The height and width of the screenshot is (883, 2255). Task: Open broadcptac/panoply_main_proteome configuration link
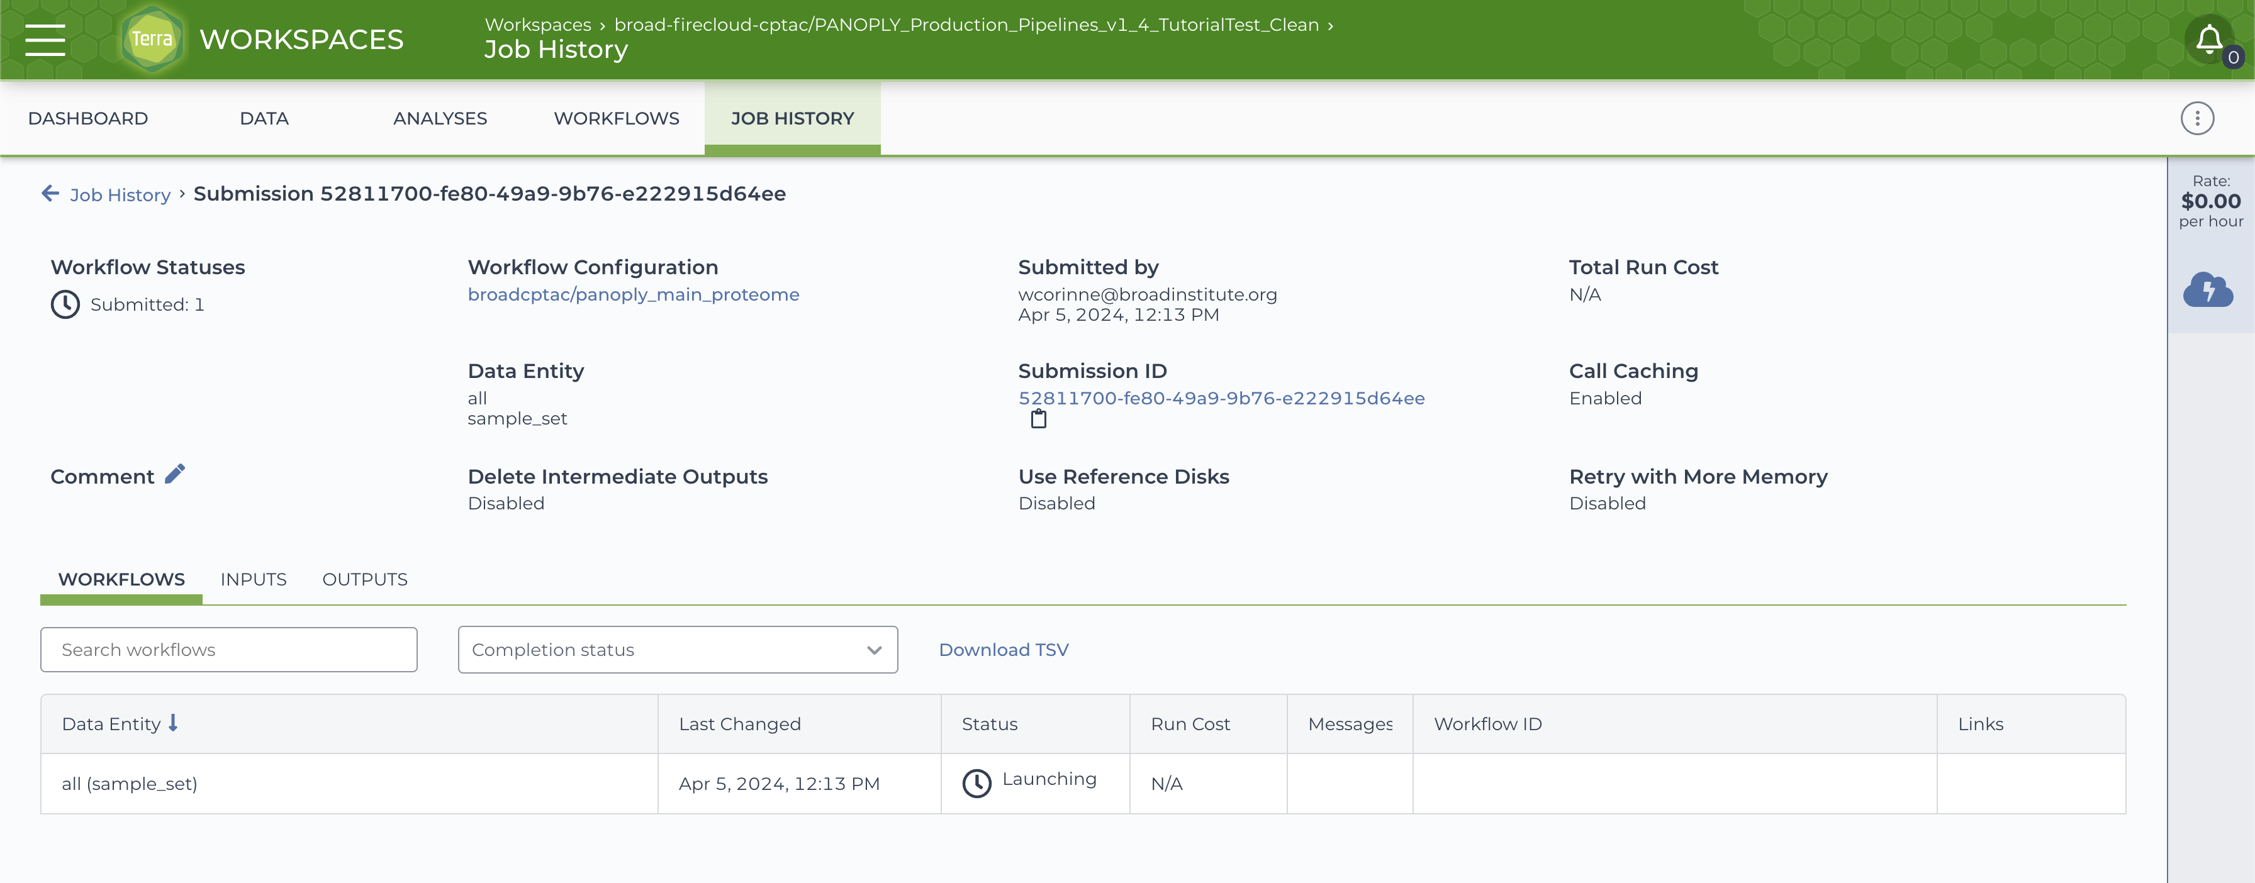[633, 295]
